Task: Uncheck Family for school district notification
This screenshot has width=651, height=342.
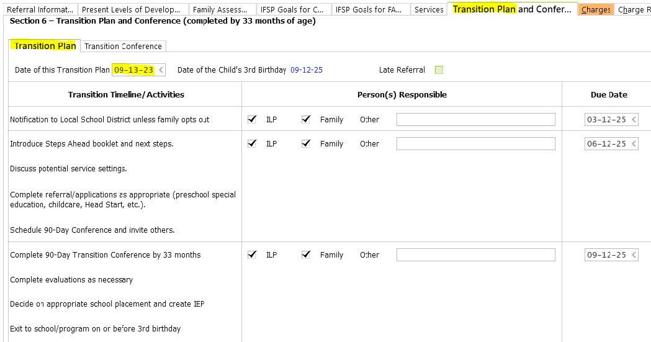Action: (306, 119)
